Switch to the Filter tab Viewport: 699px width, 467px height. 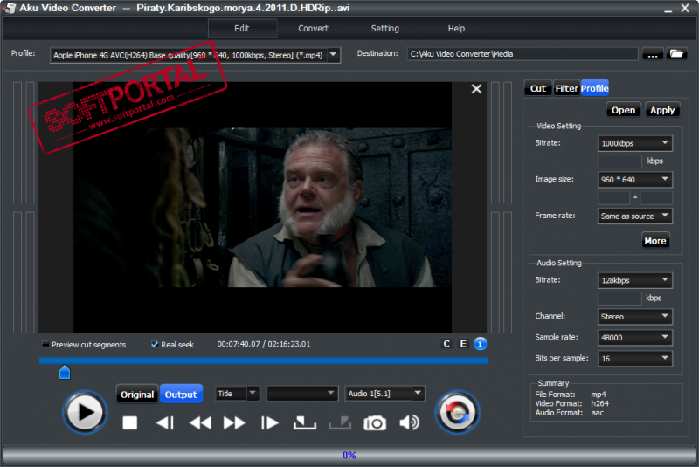[x=566, y=88]
